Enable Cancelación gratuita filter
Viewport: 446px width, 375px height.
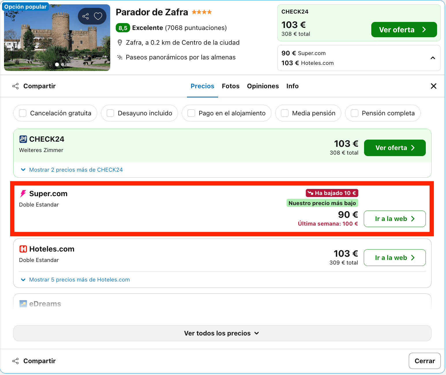click(x=23, y=113)
